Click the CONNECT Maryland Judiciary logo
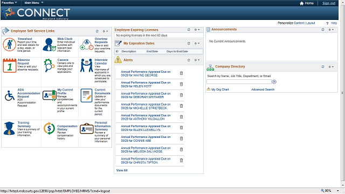The image size is (345, 194). tap(36, 13)
